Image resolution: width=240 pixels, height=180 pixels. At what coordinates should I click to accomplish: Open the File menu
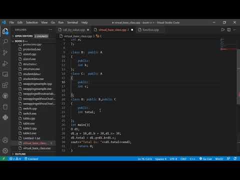click(11, 22)
